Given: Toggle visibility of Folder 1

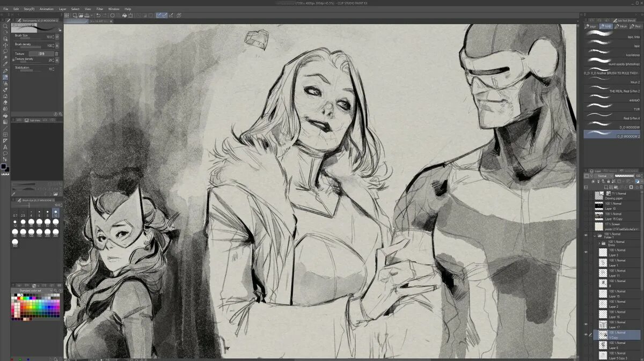Looking at the screenshot, I should point(586,236).
